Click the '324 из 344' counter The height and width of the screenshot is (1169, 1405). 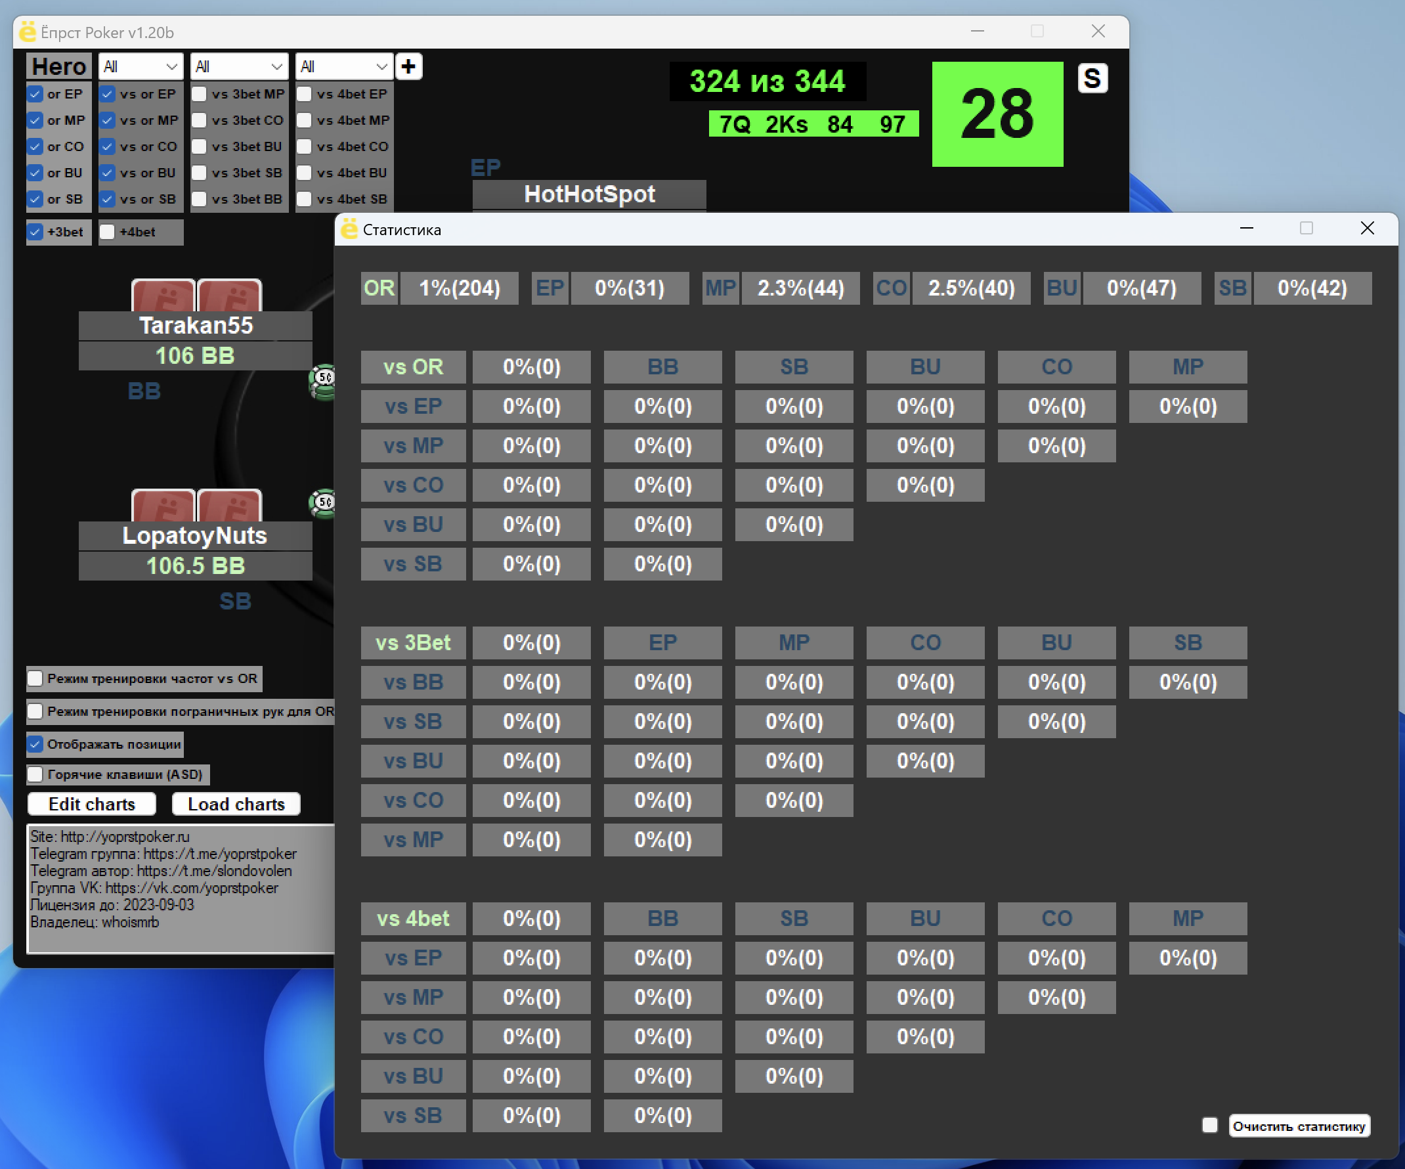tap(767, 81)
